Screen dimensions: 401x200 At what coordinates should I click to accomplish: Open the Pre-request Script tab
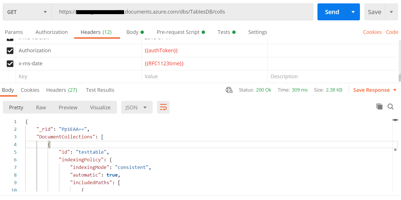[181, 32]
